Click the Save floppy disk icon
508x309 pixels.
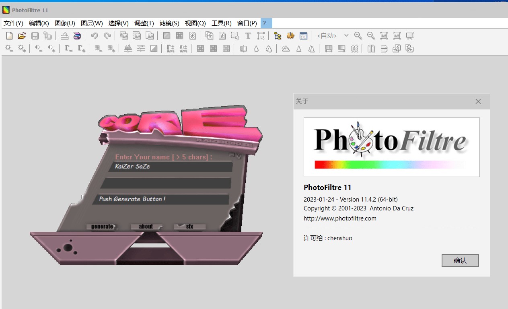(x=35, y=36)
